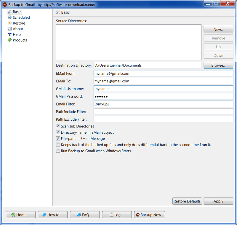Image resolution: width=237 pixels, height=225 pixels.
Task: Toggle Directory-name in EMail Subject checkbox
Action: pyautogui.click(x=58, y=132)
